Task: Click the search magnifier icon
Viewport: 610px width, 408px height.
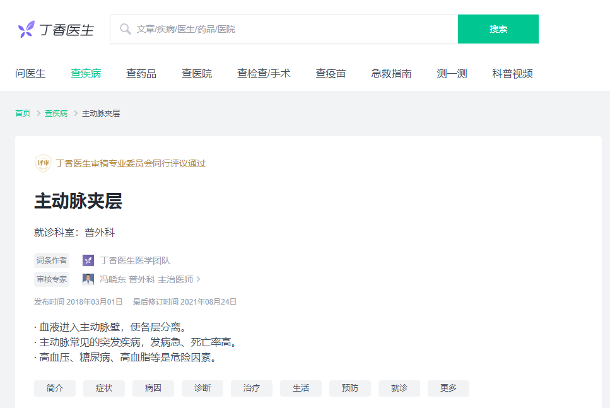Action: 125,29
